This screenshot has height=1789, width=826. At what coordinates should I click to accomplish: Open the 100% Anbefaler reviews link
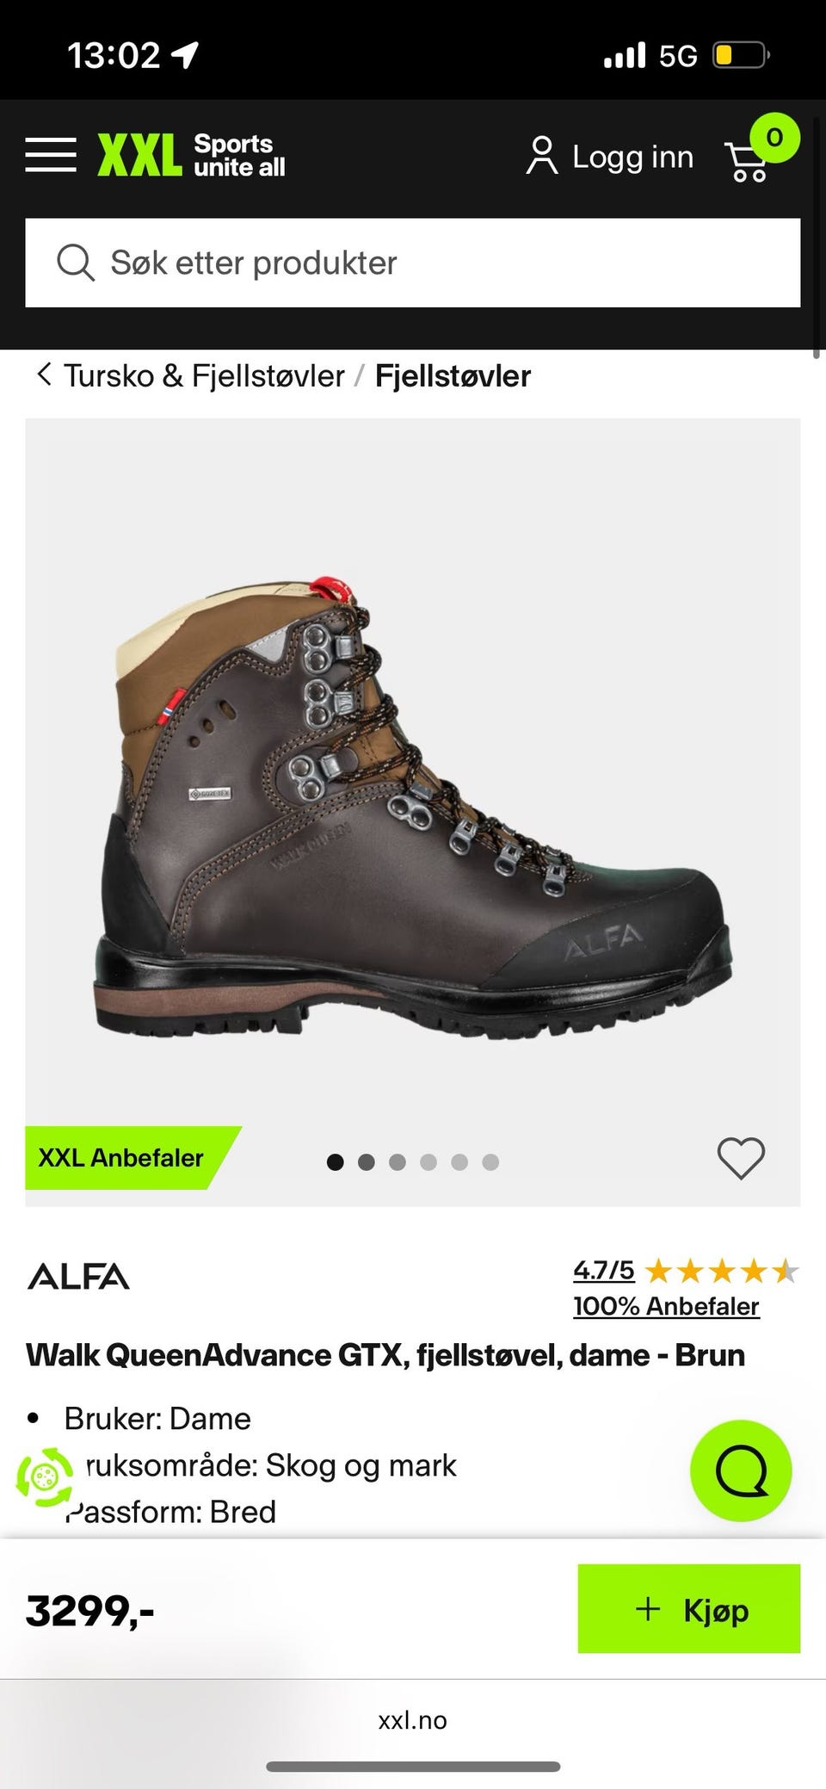(666, 1306)
